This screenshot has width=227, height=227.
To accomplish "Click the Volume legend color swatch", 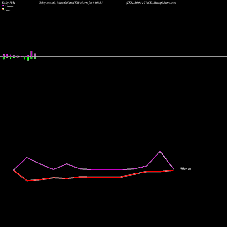I will tap(3, 5).
